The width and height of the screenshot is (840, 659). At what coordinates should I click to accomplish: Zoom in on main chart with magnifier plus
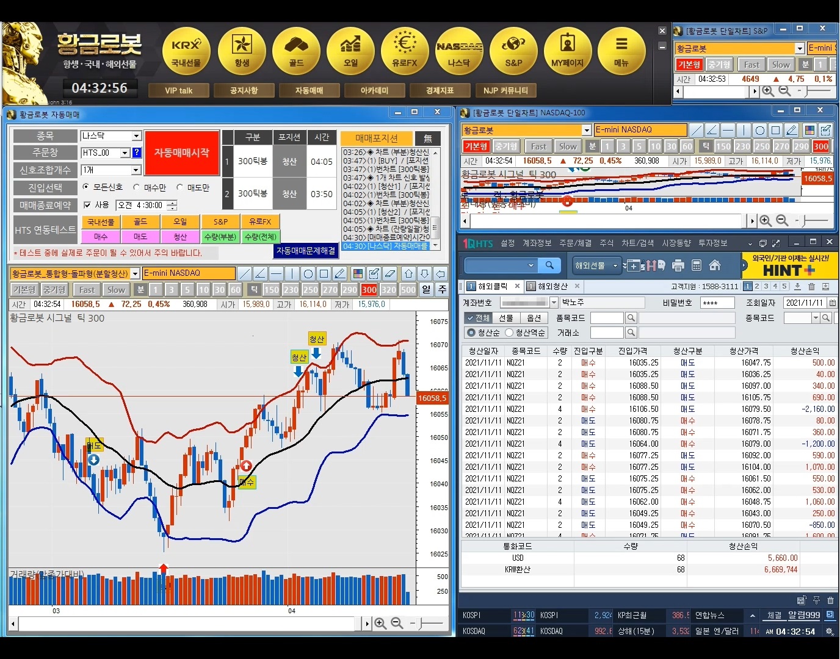tap(380, 623)
